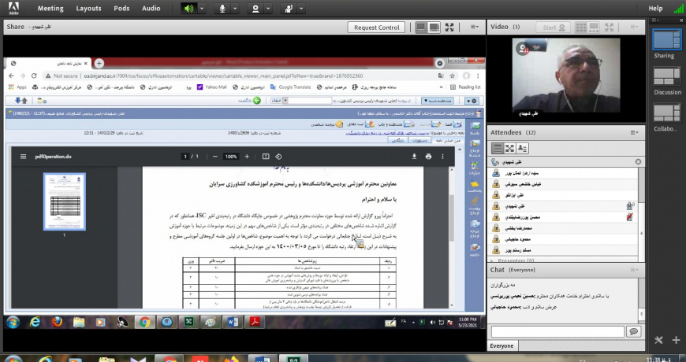This screenshot has height=362, width=686.
Task: Download the PDF file icon
Action: (414, 157)
